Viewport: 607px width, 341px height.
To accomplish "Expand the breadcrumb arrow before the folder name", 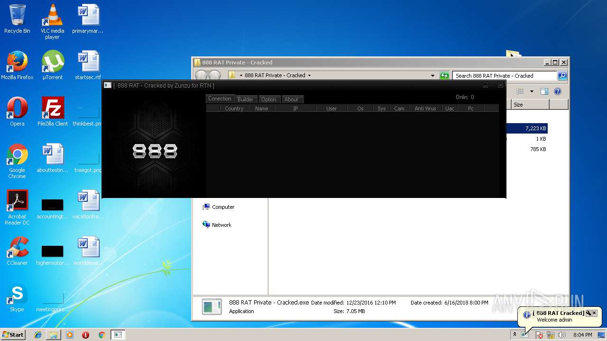I will click(241, 75).
